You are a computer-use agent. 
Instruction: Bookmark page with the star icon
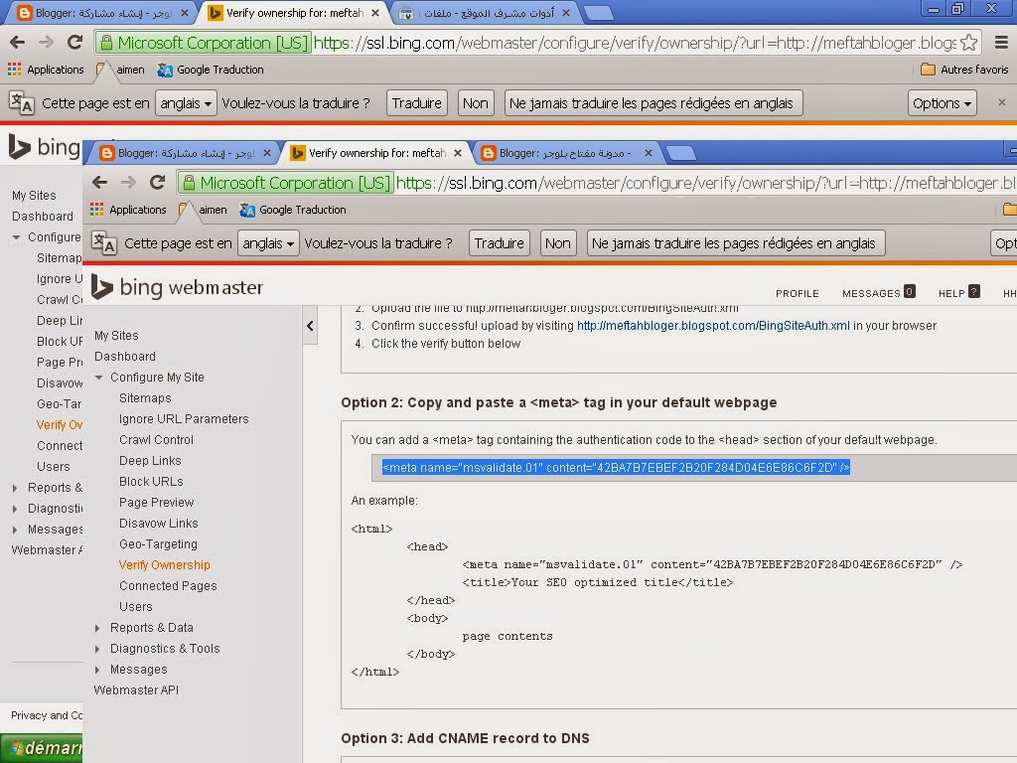point(969,43)
